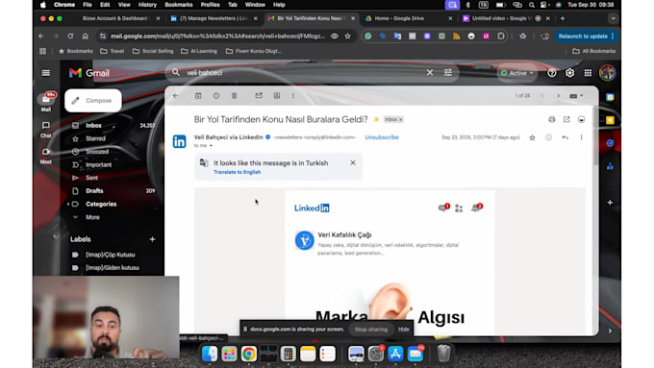
Task: Expand the More folder list
Action: click(x=92, y=217)
